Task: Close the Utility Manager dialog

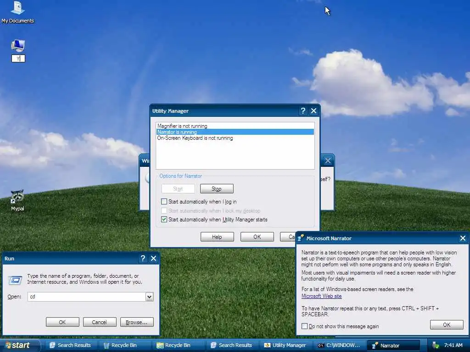Action: coord(314,111)
